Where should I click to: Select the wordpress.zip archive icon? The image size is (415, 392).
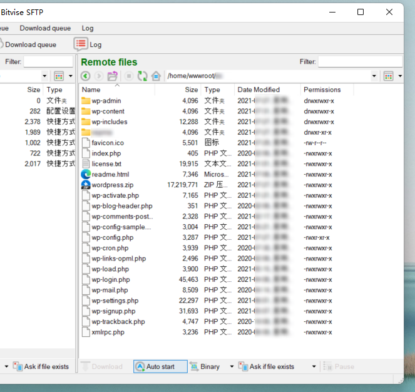click(x=86, y=185)
